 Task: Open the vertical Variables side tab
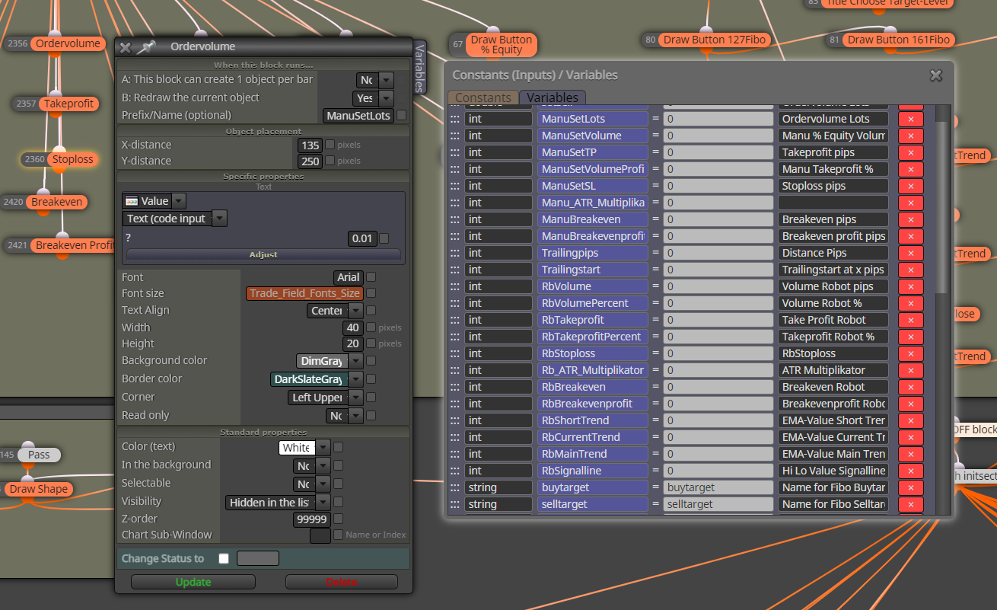click(x=419, y=67)
